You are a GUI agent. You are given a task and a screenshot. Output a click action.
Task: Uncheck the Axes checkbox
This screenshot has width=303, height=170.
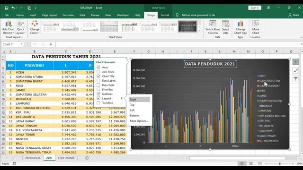click(98, 67)
